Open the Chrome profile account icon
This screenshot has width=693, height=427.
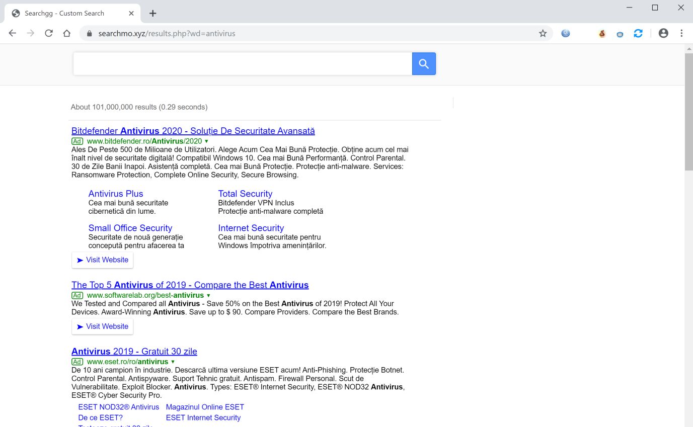click(x=663, y=33)
